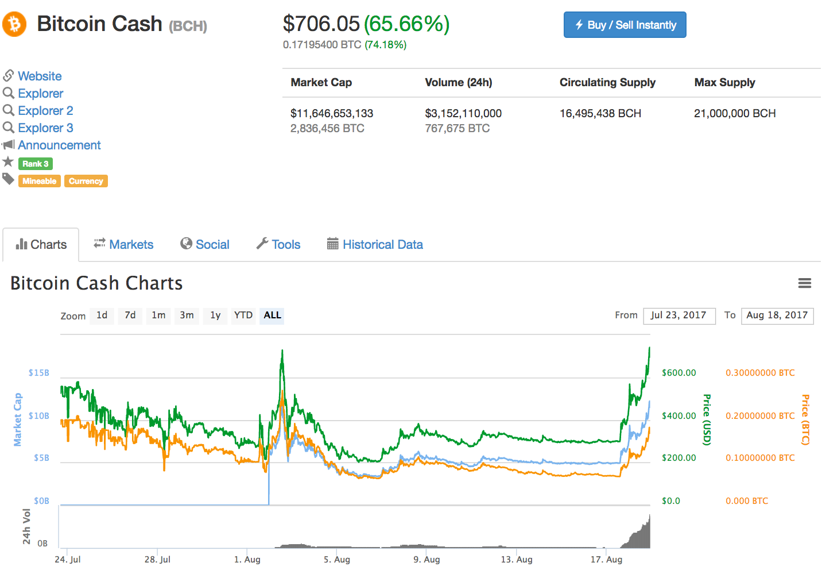Click the $600.00 axis tick label
The image size is (822, 570).
(679, 373)
